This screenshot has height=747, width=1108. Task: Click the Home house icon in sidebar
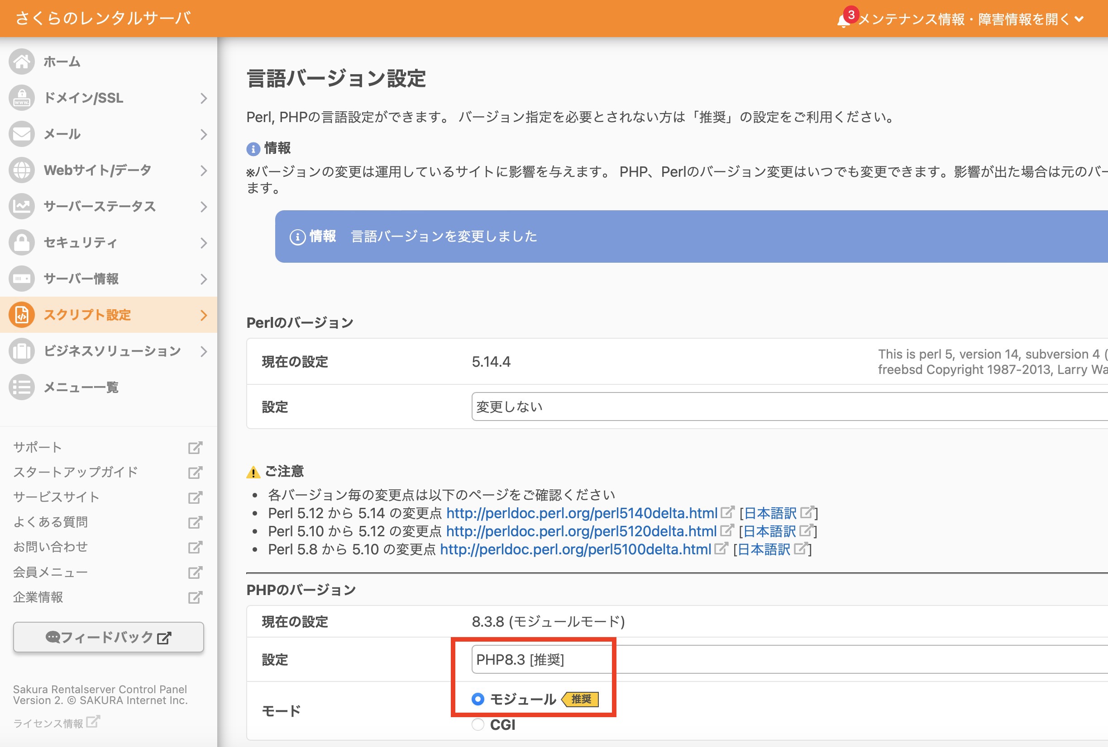(22, 61)
